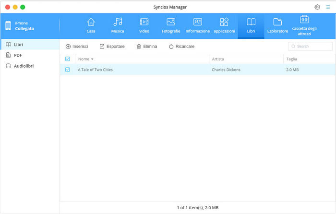Open the video tab
The height and width of the screenshot is (214, 336).
(144, 26)
